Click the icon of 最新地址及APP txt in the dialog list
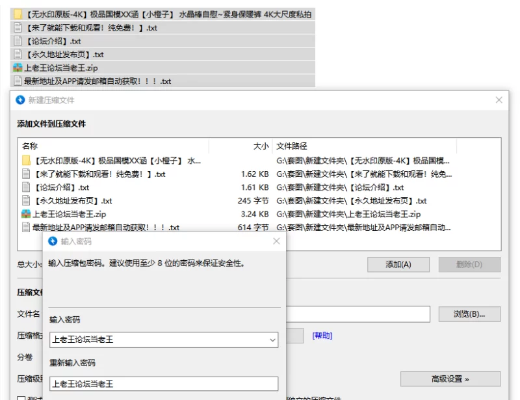 (x=26, y=228)
